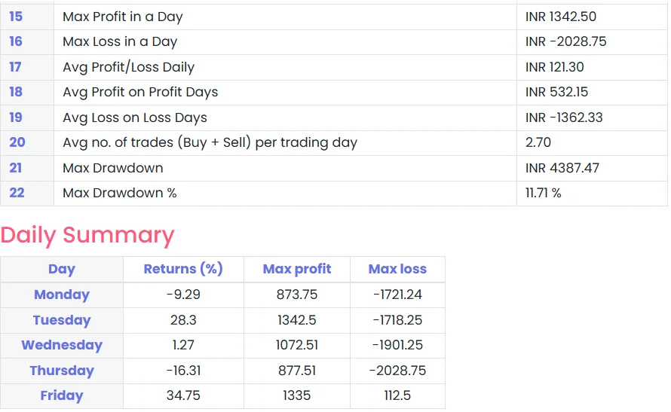Choose the Thursday row label
This screenshot has height=412, width=671.
(x=62, y=371)
